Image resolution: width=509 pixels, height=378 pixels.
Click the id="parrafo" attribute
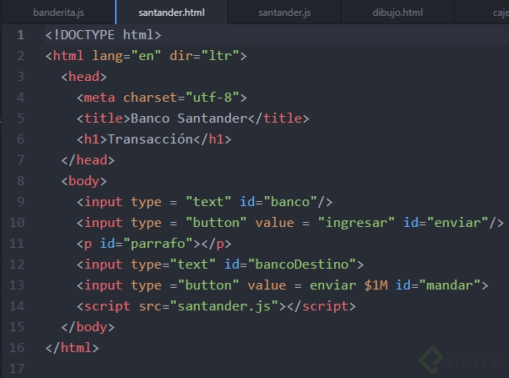click(147, 244)
